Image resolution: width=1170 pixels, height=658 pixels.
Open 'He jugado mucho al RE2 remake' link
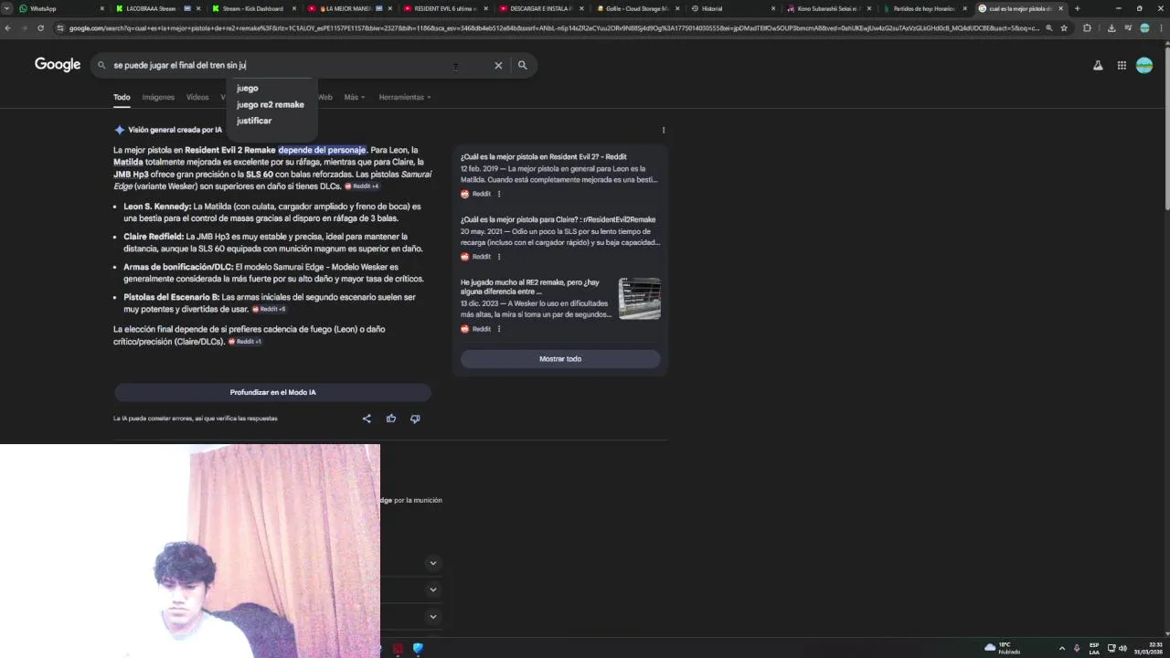point(530,287)
